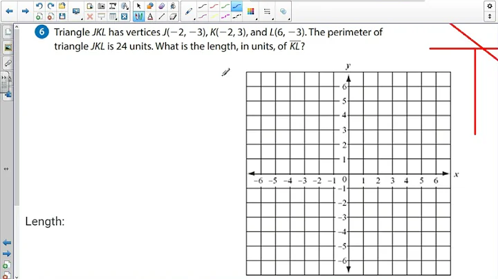Click the "24 units" text in the question

click(135, 46)
